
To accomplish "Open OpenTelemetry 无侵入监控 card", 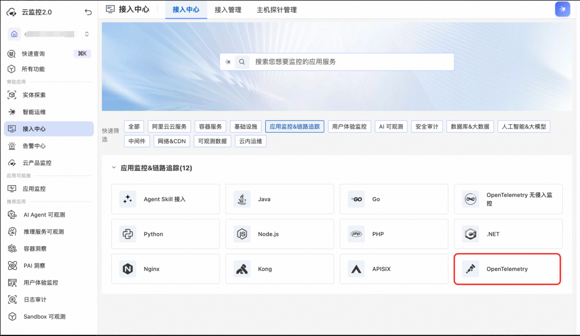I will coord(508,199).
